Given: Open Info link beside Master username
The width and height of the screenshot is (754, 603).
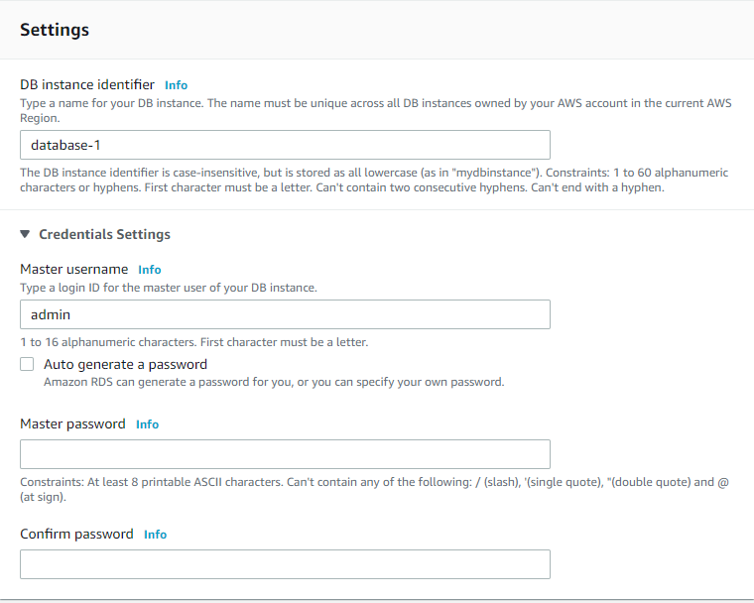Looking at the screenshot, I should pyautogui.click(x=149, y=270).
